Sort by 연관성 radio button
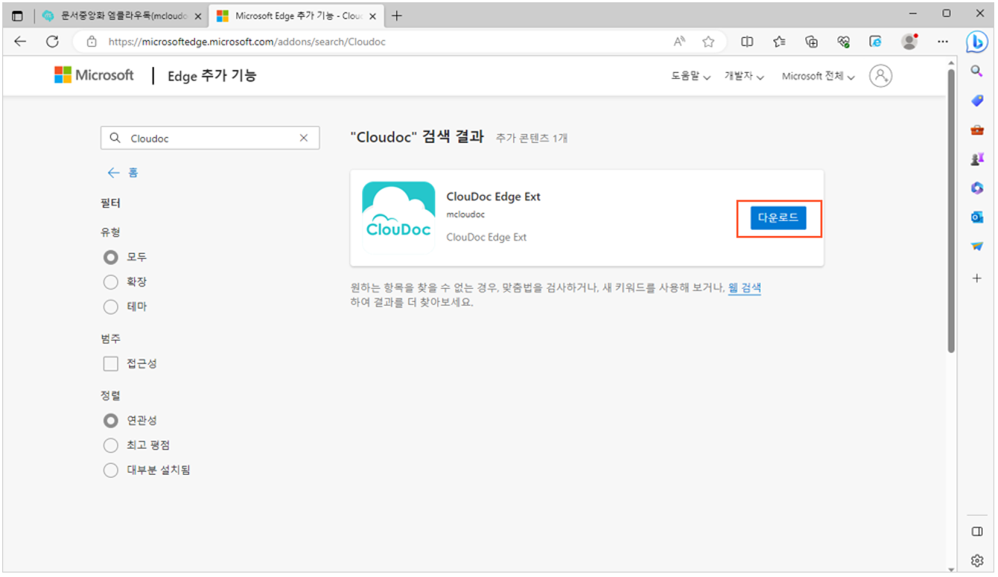Viewport: 998px width, 577px height. [111, 421]
